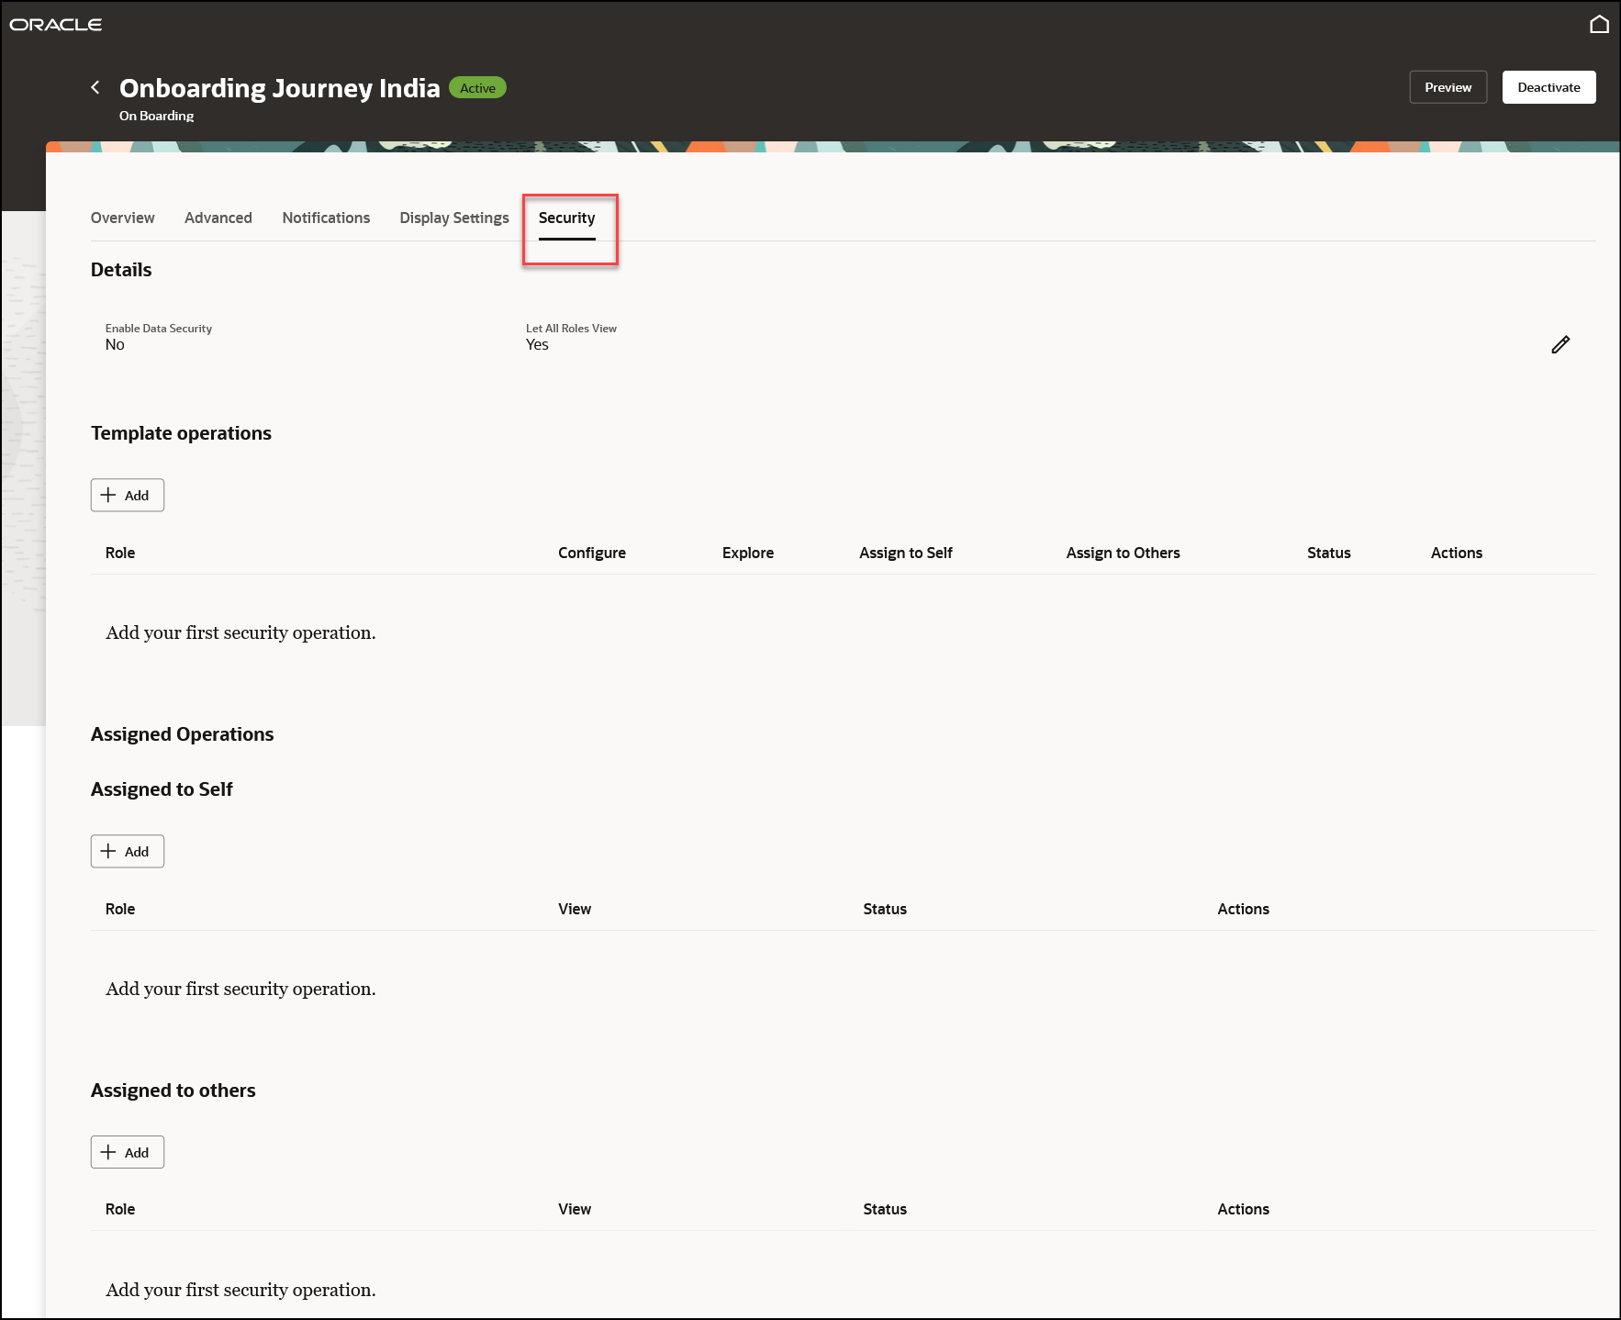Click the Let All Roles View value Yes
Screen dimensions: 1621x1320
(x=537, y=345)
